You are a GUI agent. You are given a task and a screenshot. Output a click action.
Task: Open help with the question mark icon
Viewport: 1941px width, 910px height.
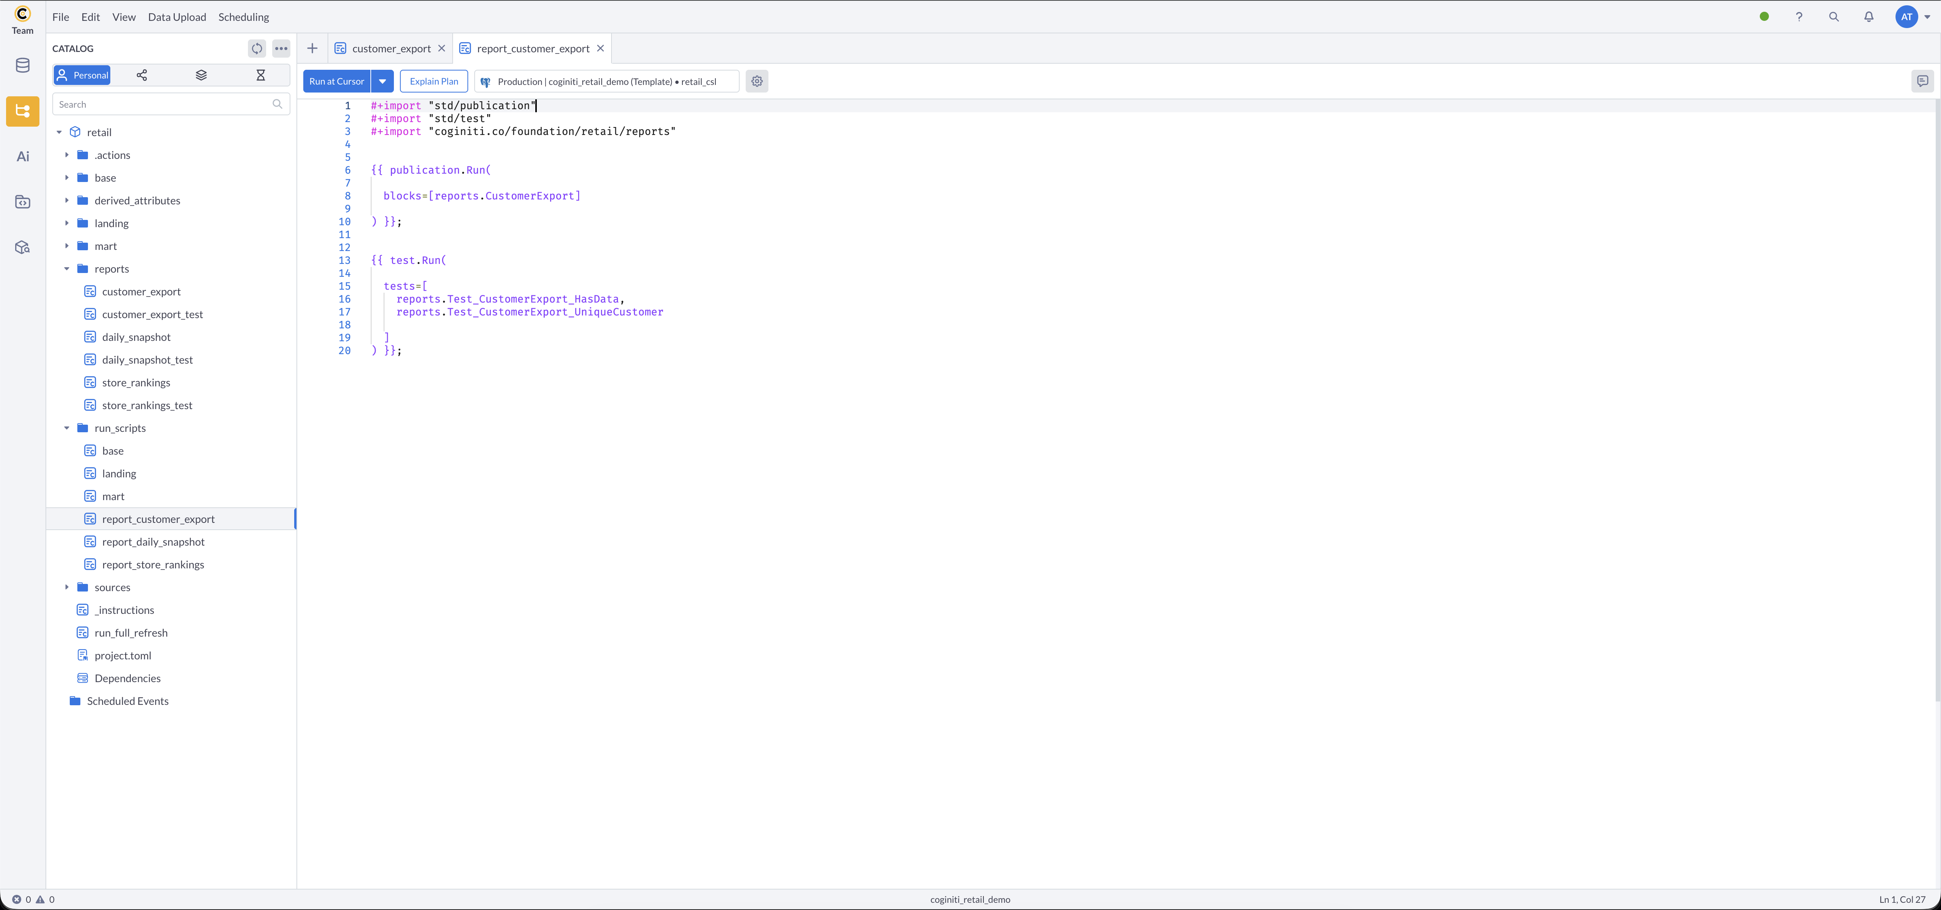(1799, 17)
